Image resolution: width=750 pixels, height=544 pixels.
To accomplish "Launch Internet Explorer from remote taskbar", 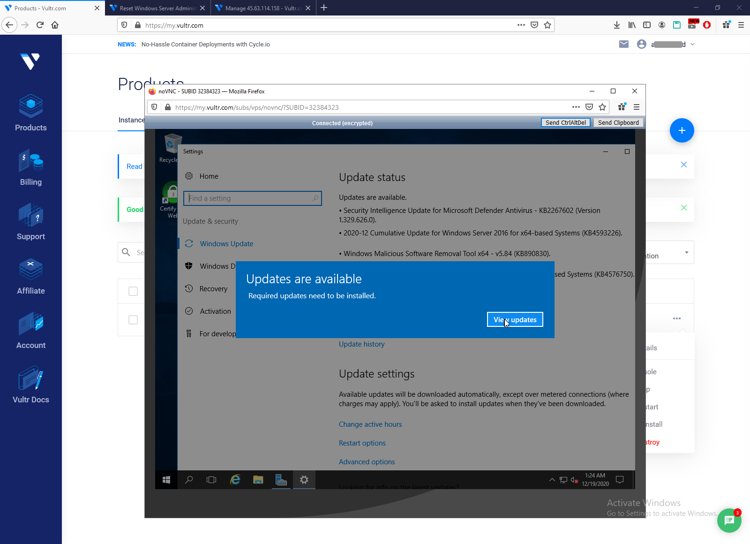I will tap(235, 480).
